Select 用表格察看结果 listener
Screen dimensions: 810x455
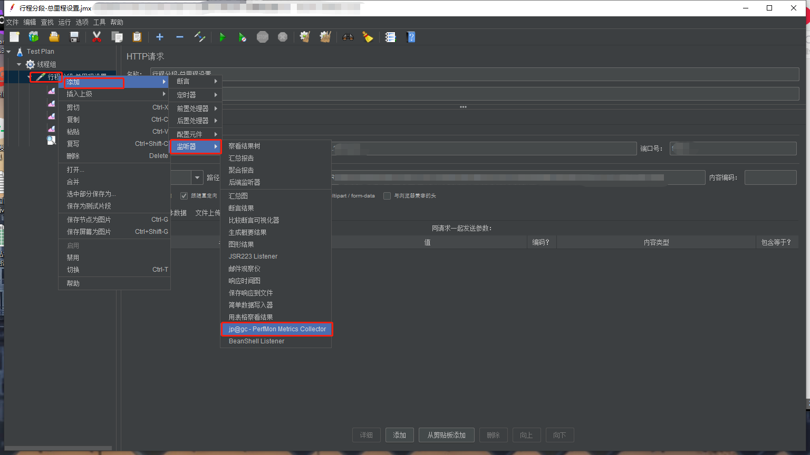[276, 317]
